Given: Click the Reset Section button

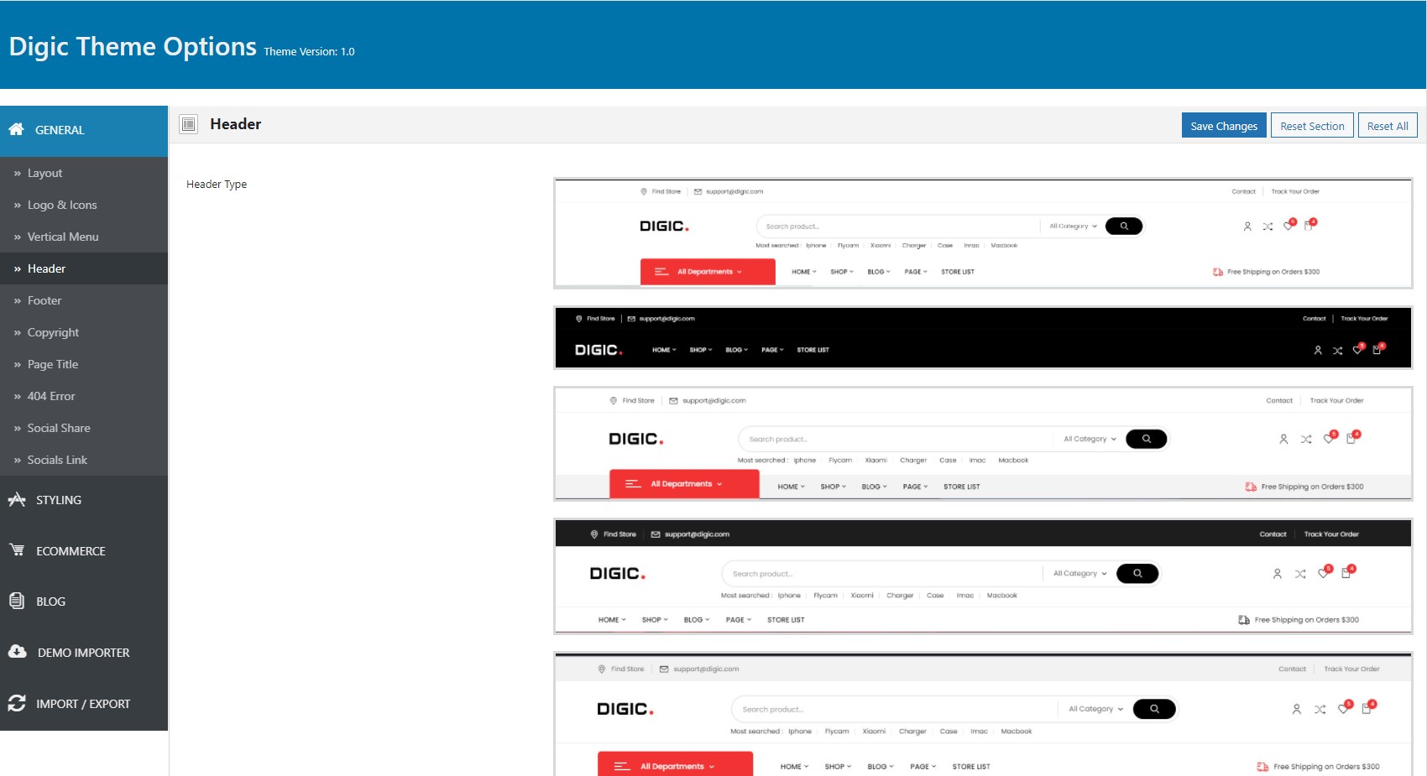Looking at the screenshot, I should pyautogui.click(x=1312, y=125).
